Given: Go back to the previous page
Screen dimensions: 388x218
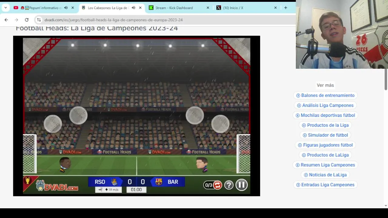Looking at the screenshot, I should tap(6, 20).
